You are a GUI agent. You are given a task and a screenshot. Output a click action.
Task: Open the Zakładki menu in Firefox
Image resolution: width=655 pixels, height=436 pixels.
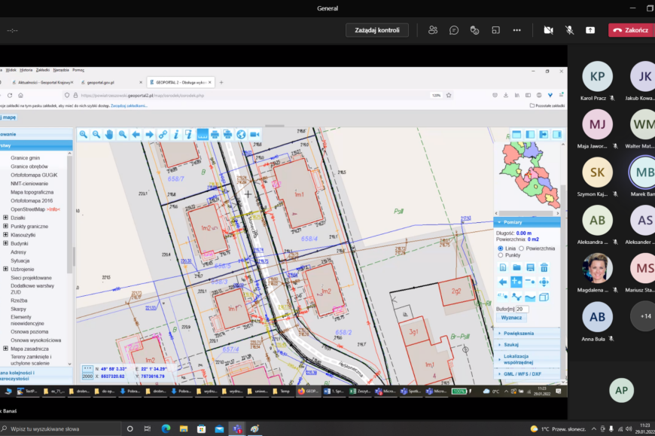(43, 70)
